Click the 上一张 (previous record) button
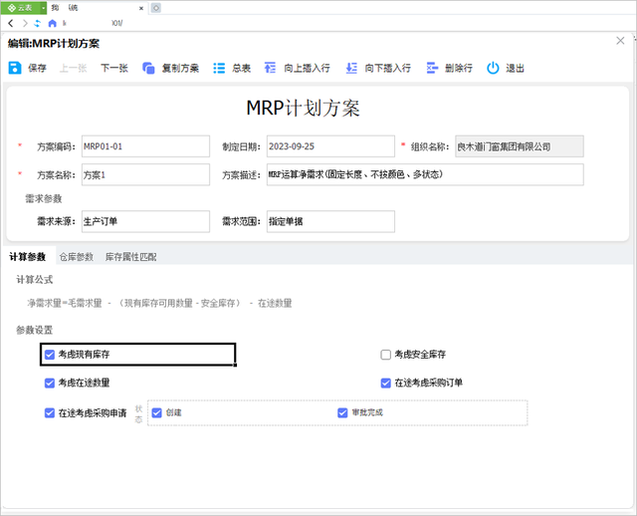The height and width of the screenshot is (516, 637). pos(73,68)
